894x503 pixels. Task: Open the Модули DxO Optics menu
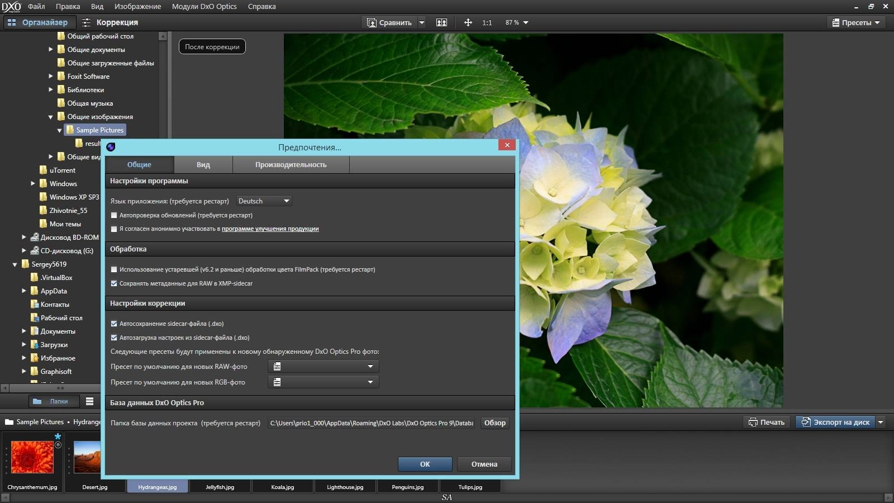coord(204,6)
